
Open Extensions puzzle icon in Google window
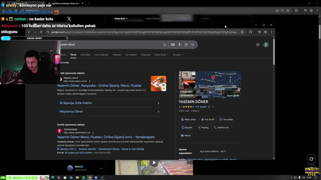251,32
